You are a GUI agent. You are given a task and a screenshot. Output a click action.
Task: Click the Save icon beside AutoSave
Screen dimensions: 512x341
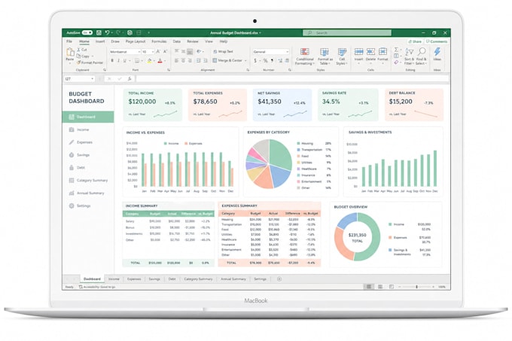(x=99, y=32)
